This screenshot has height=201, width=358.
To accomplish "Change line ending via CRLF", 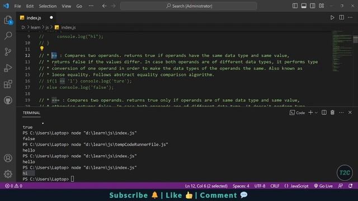I will (275, 186).
